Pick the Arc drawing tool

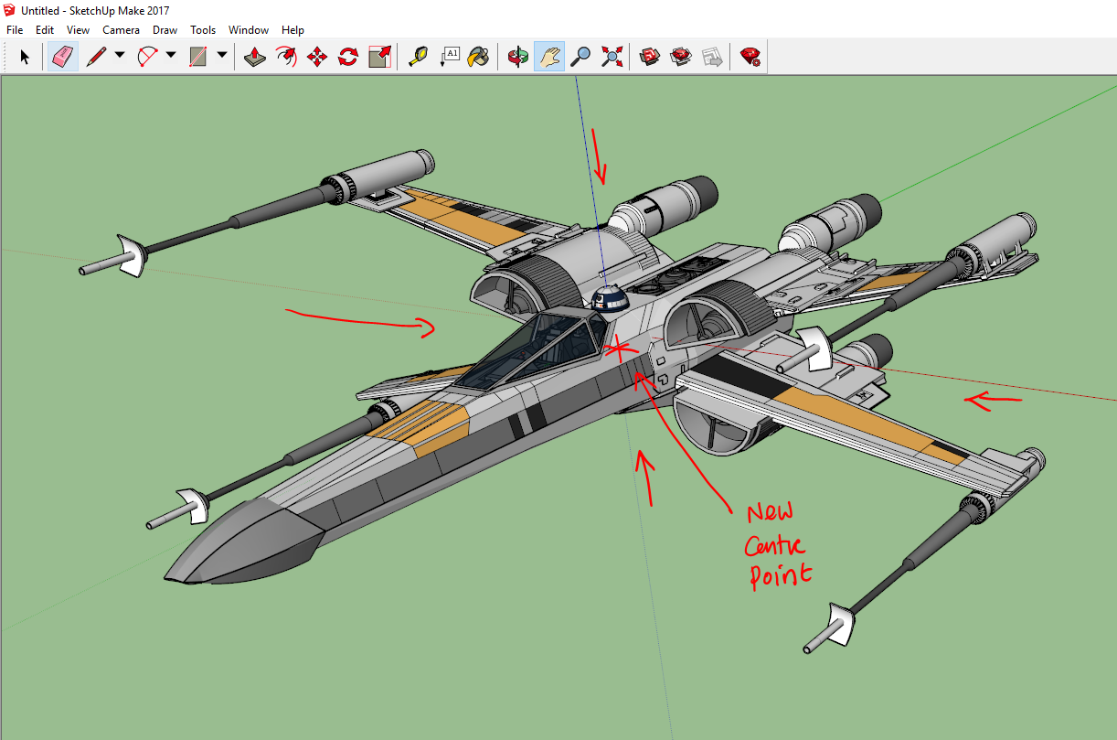click(147, 57)
